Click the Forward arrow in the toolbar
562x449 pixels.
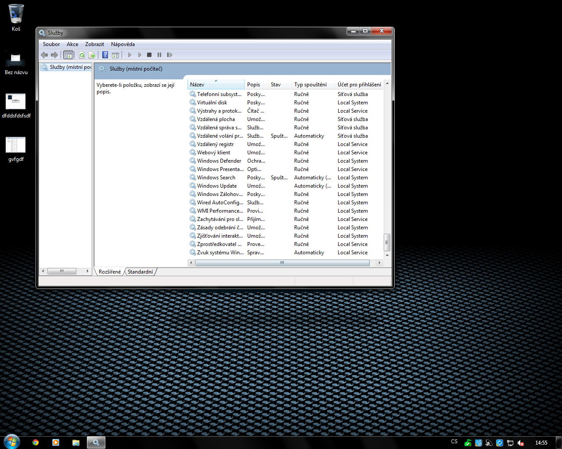point(54,55)
